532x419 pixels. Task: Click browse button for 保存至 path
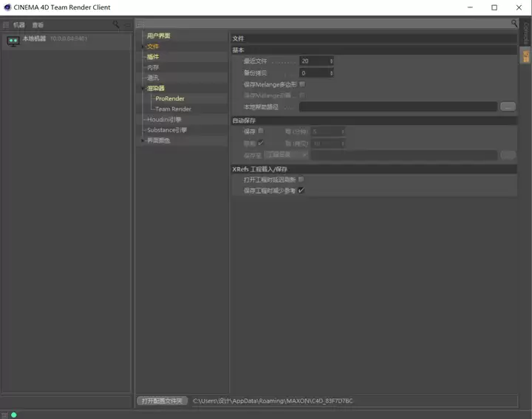[508, 155]
